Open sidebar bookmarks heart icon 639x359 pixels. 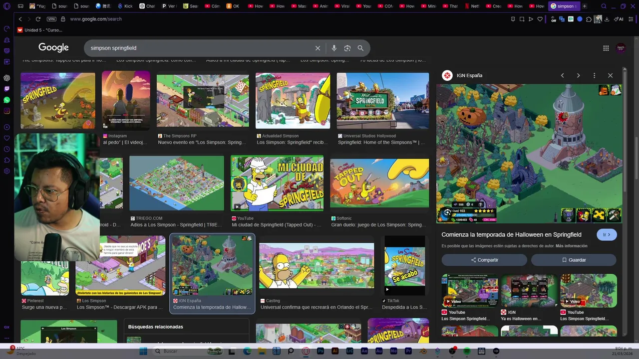(6, 138)
